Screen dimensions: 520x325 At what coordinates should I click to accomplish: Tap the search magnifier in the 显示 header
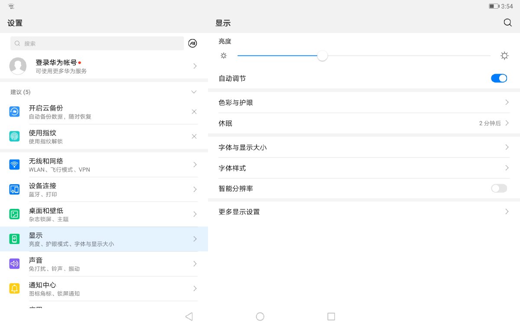coord(507,23)
